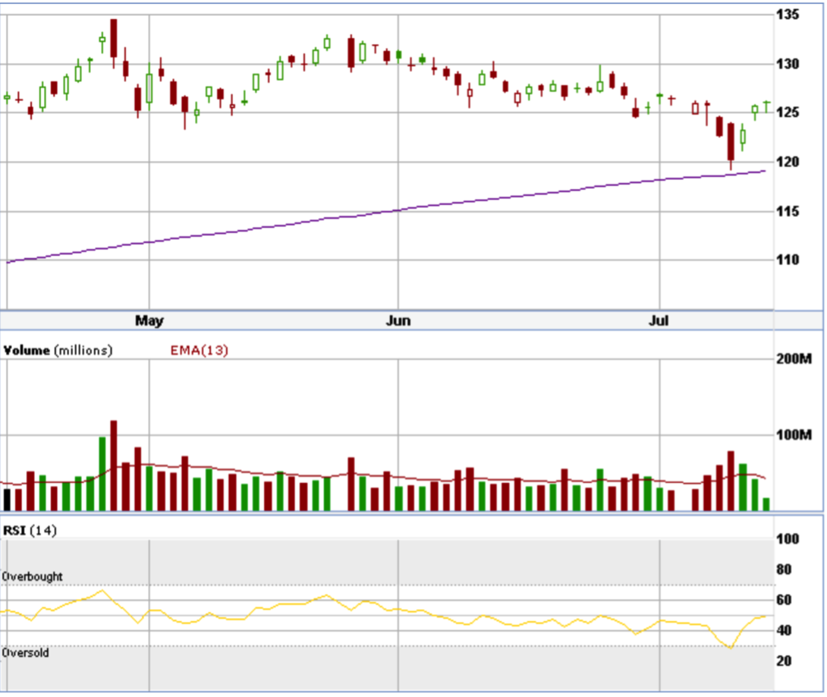Click the EMA(13) legend label
Screen dimensions: 827x697
click(199, 350)
